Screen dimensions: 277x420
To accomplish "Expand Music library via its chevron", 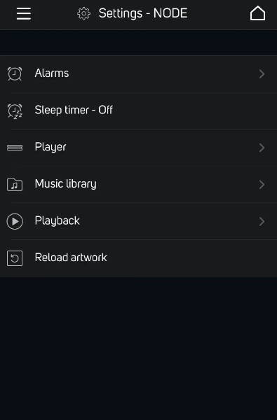I will click(262, 185).
